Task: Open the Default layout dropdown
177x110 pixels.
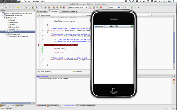Action: click(x=113, y=7)
